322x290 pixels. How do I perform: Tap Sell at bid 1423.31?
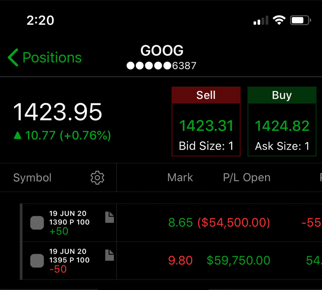[x=206, y=121]
